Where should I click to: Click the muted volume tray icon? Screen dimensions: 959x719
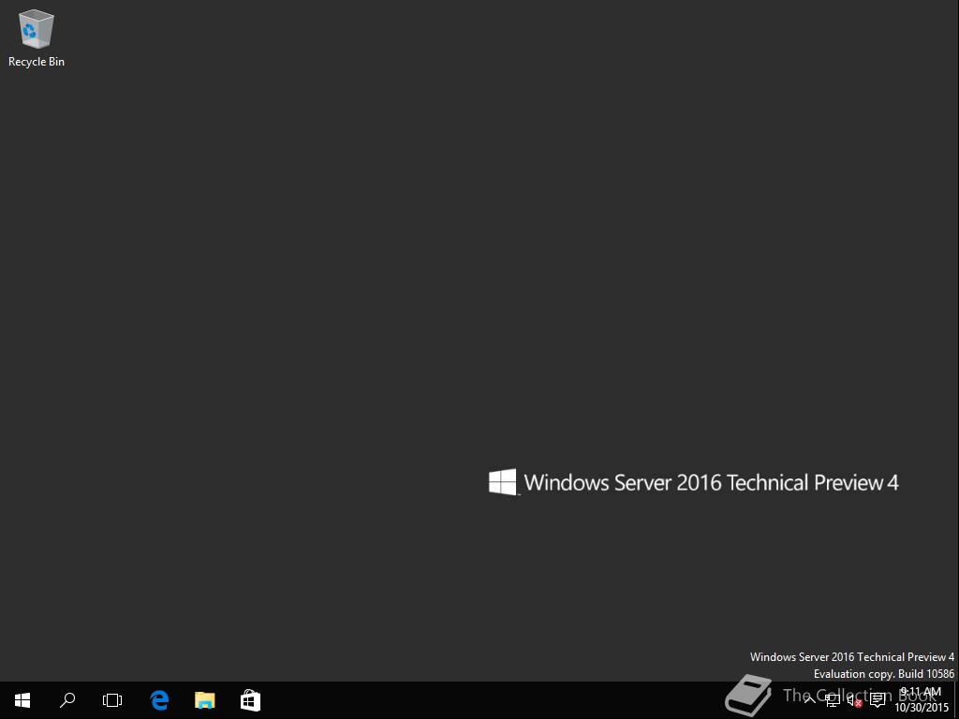click(854, 700)
